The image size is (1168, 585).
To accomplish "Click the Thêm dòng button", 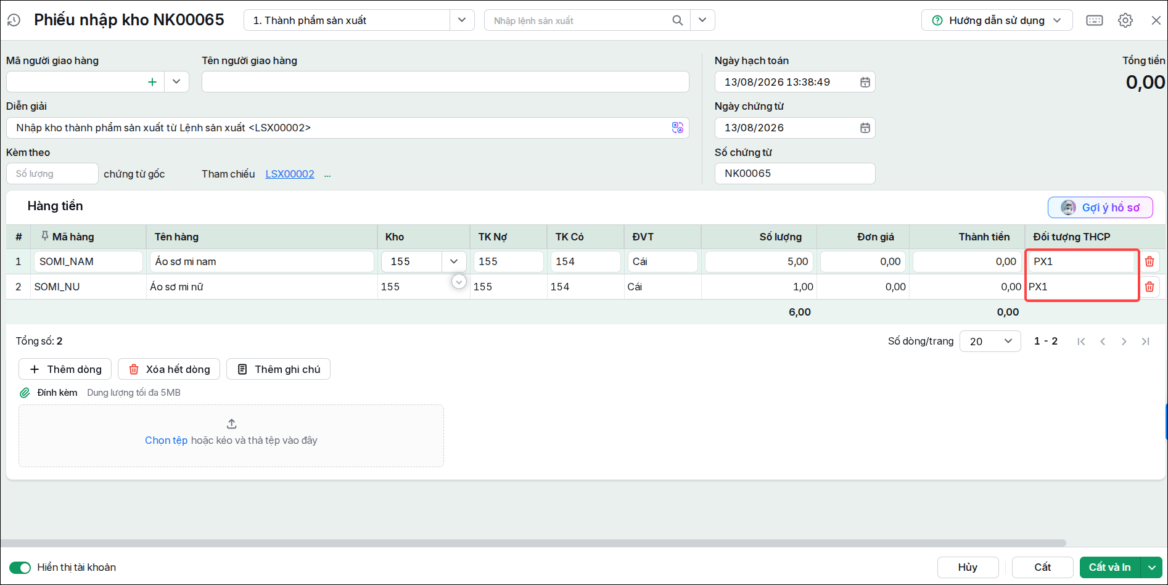I will (65, 369).
